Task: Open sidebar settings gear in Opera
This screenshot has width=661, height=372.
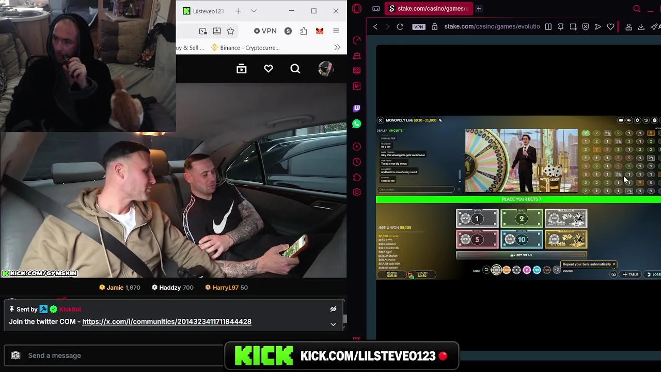Action: [x=357, y=192]
